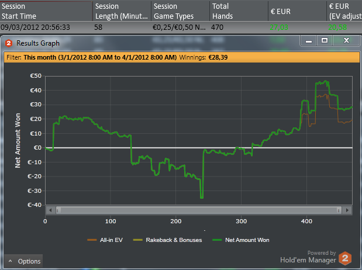This screenshot has height=270, width=362.
Task: Click the horizontal graph scrollbar track
Action: click(x=199, y=210)
